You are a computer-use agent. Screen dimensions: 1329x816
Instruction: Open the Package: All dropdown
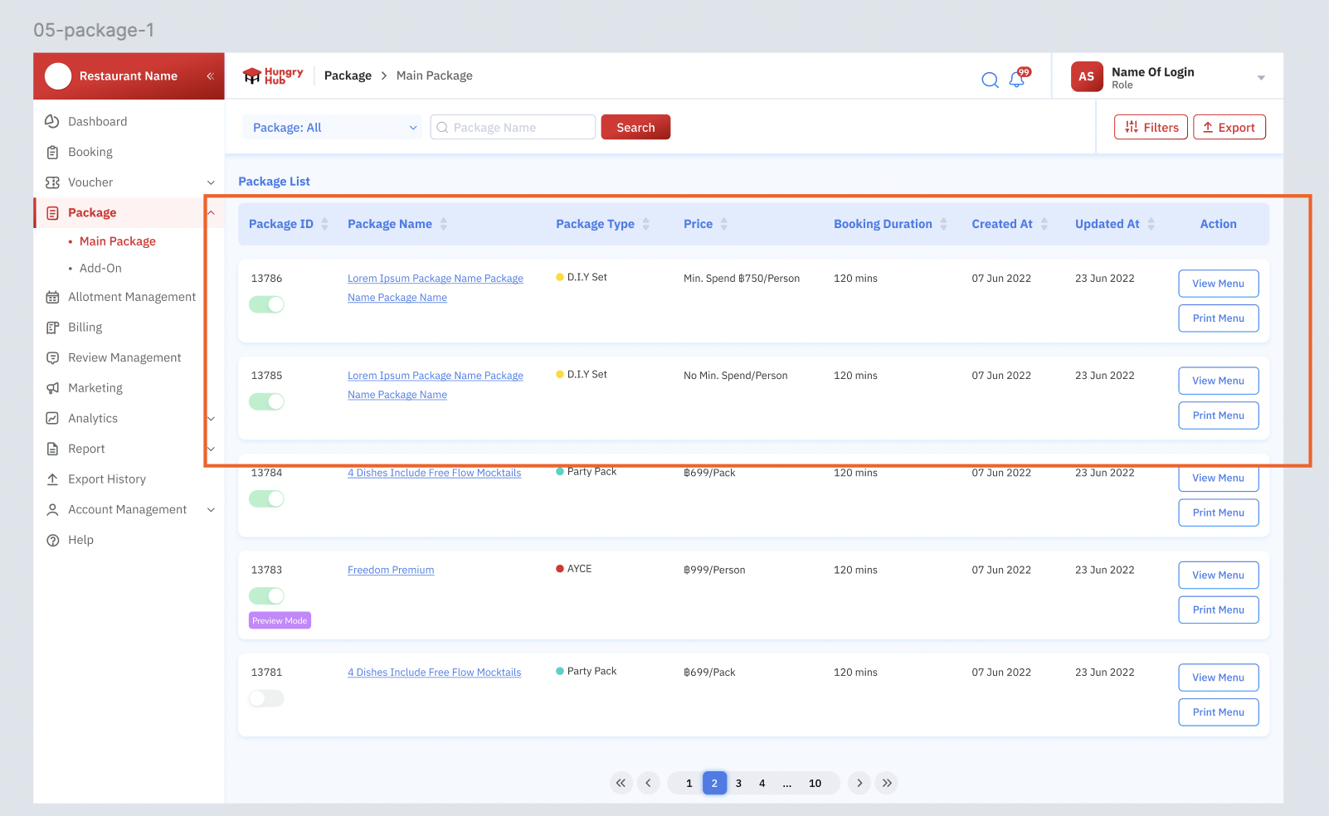(x=333, y=128)
